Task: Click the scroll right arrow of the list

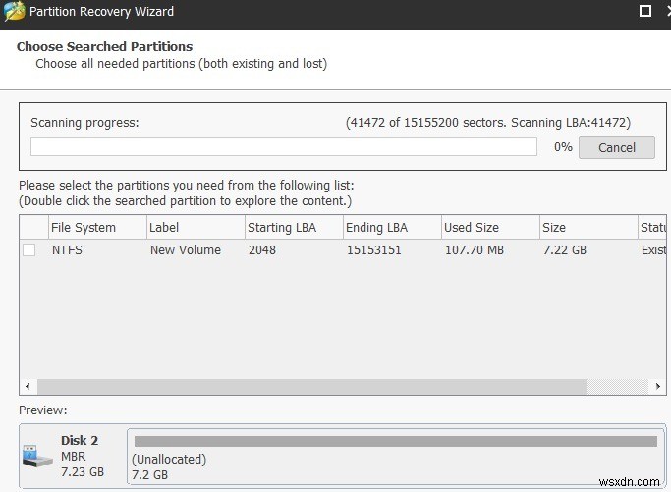Action: (x=657, y=386)
